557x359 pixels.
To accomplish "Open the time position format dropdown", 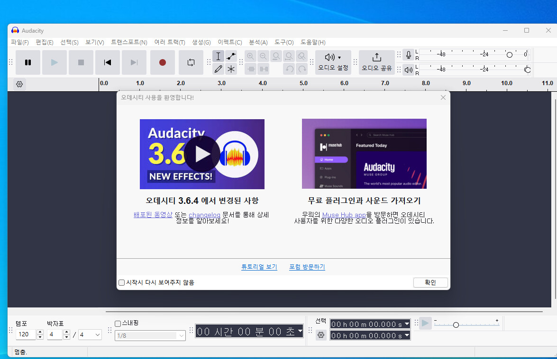I will pyautogui.click(x=300, y=332).
